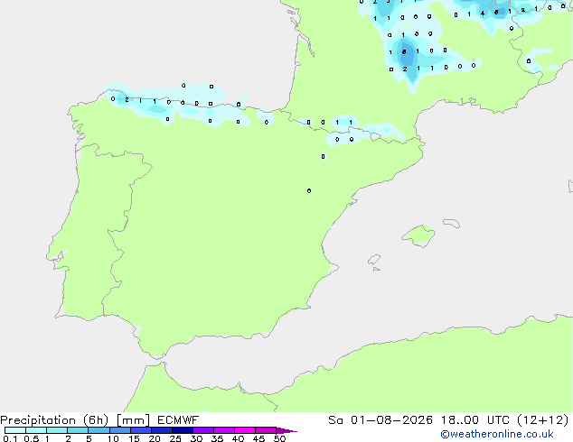This screenshot has width=573, height=442.
Task: Click Menorca island outline on the map
Action: click(452, 223)
